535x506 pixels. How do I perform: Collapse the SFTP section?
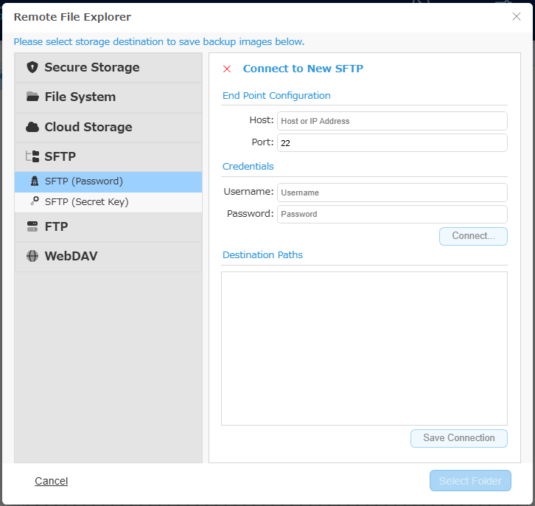[108, 156]
